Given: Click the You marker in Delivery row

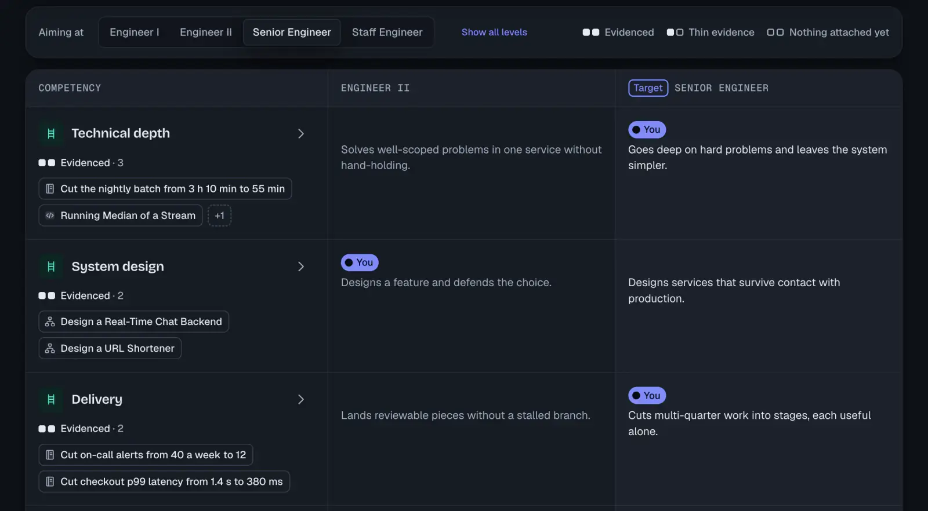Looking at the screenshot, I should pyautogui.click(x=647, y=396).
